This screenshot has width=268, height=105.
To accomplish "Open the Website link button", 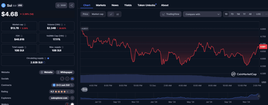I will (x=47, y=72).
